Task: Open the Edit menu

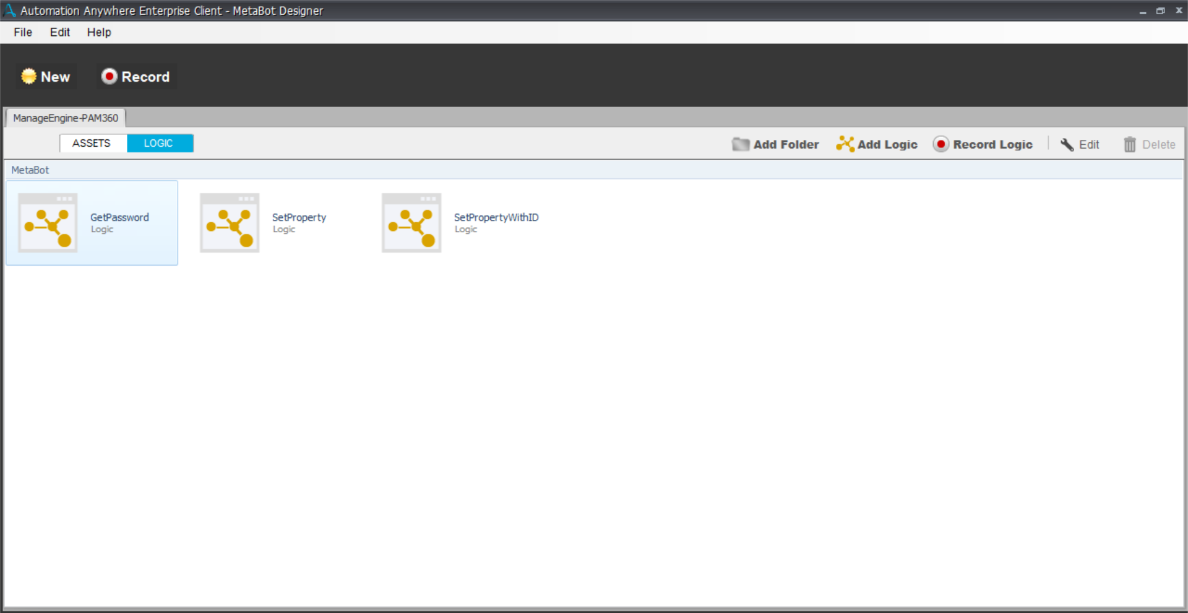Action: (x=60, y=32)
